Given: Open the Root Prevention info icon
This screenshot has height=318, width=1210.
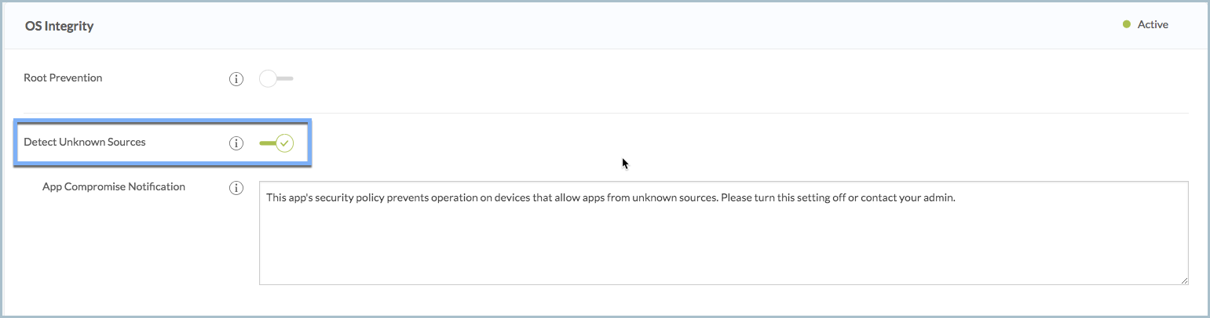Looking at the screenshot, I should pos(236,79).
